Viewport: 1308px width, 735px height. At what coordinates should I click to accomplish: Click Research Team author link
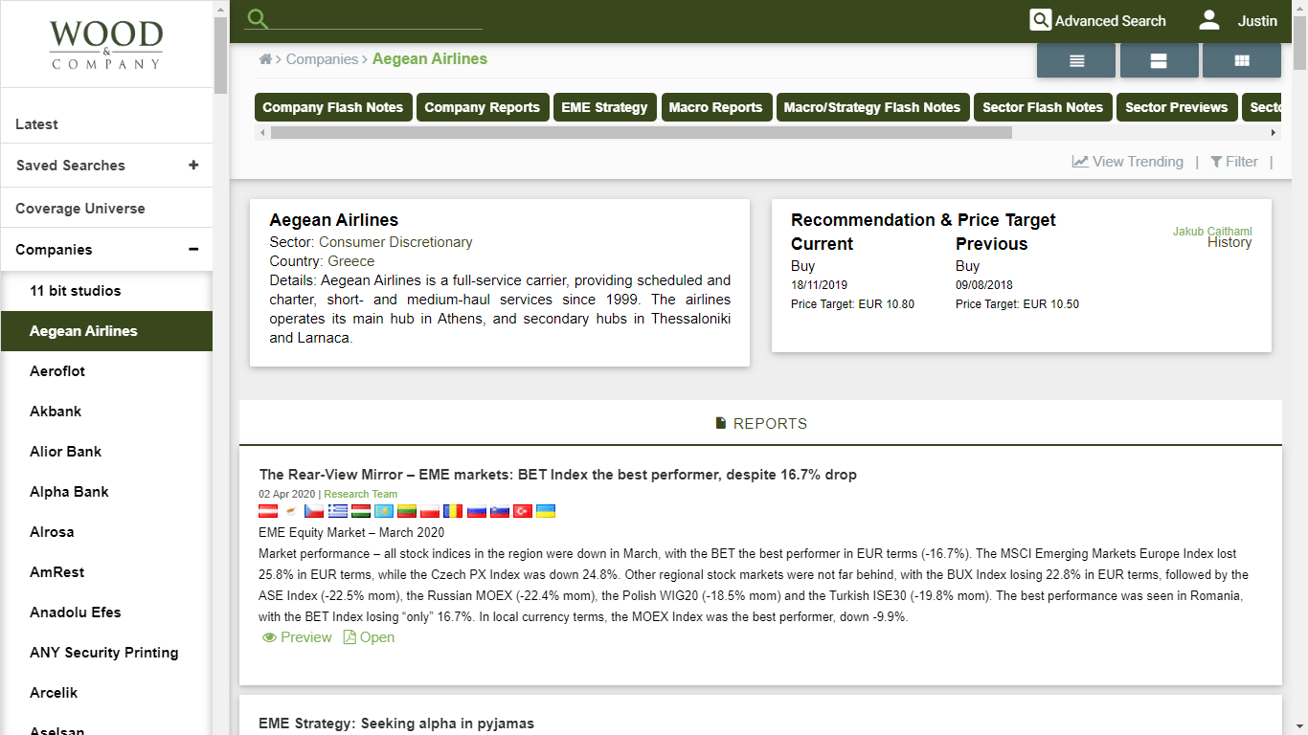point(360,494)
